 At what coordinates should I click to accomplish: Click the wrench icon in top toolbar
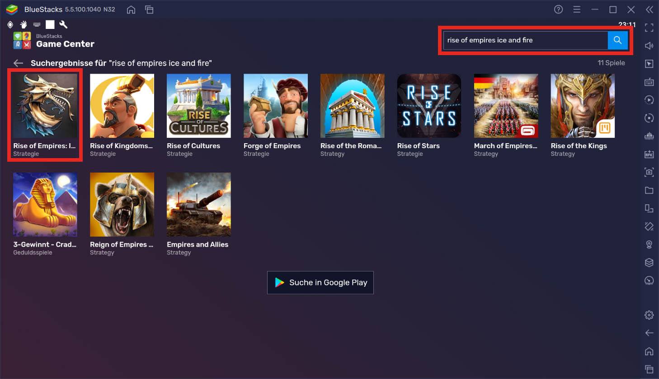point(63,24)
